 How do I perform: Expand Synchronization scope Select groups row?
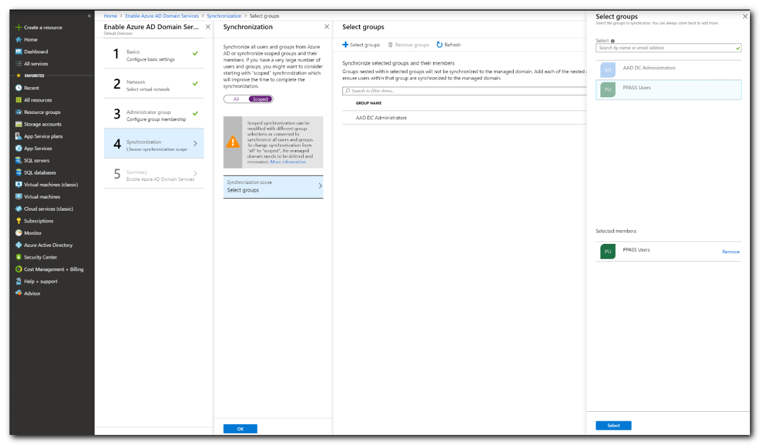274,186
